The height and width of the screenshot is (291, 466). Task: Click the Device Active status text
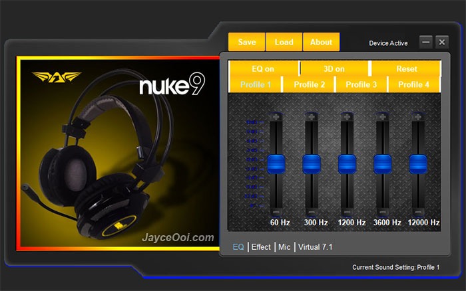(x=388, y=43)
